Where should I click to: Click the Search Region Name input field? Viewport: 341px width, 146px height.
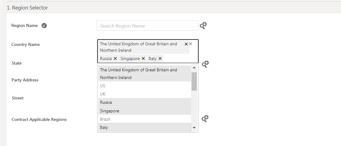(147, 26)
